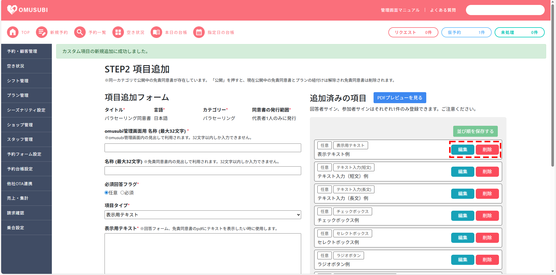
Task: Go to TOP via home icon
Action: coord(13,32)
